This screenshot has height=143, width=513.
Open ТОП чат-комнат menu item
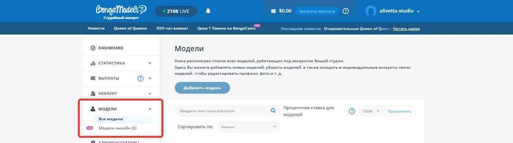click(172, 28)
